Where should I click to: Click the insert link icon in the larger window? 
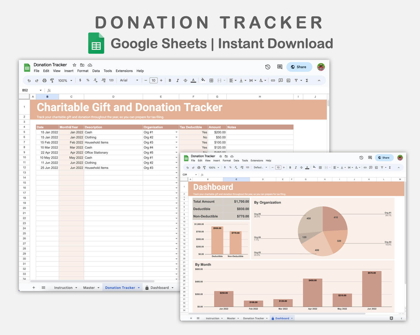273,81
